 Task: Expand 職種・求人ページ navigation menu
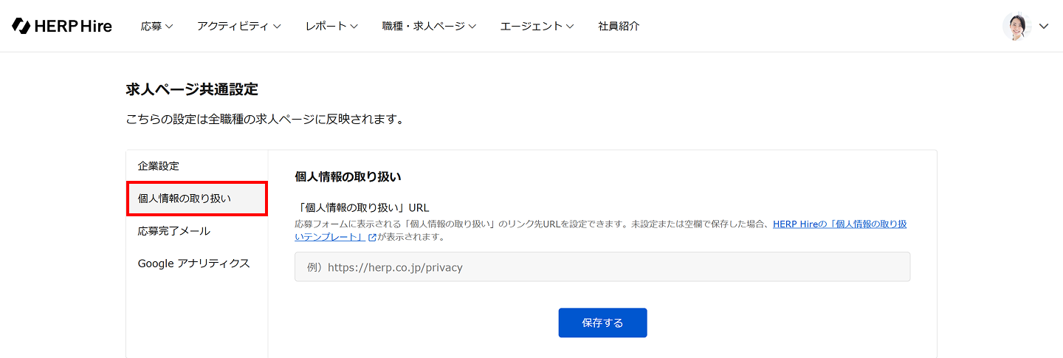point(429,26)
